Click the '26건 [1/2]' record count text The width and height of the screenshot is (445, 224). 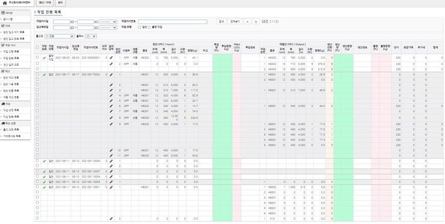point(270,21)
